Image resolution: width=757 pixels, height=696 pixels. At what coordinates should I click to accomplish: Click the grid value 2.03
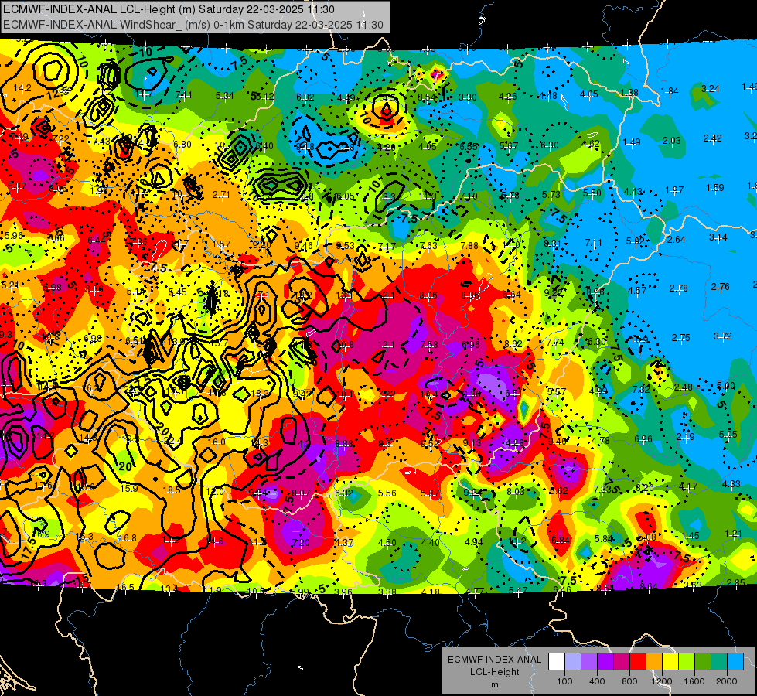(x=671, y=141)
